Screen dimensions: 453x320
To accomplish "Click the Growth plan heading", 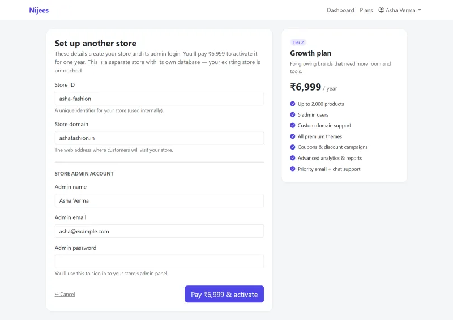I will click(x=310, y=53).
